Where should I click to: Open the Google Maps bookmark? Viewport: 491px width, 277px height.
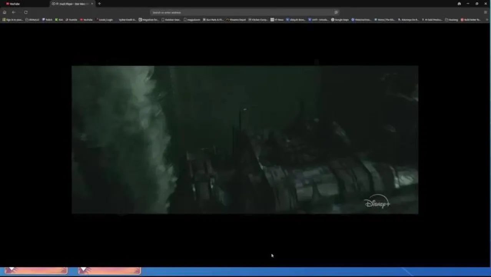340,20
